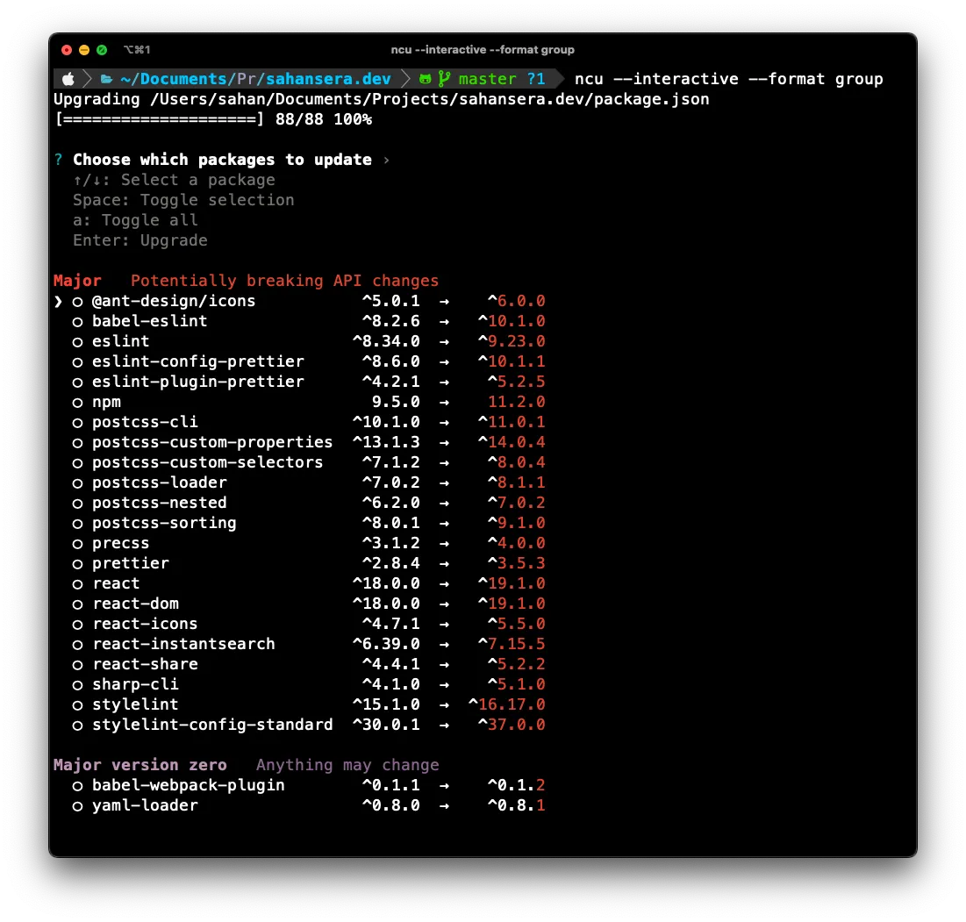Click the cursor arrow beside @ant-design/icons
The image size is (966, 922).
(58, 301)
